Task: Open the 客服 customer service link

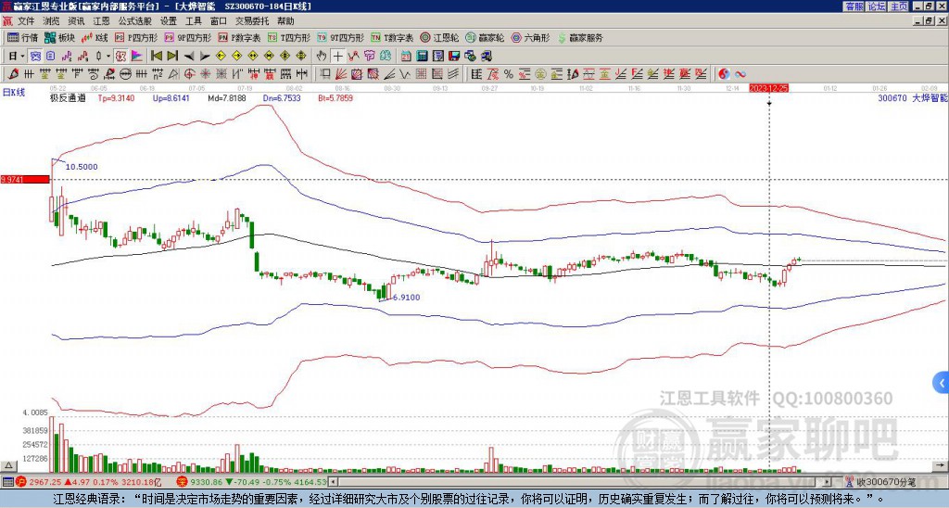Action: pos(854,6)
